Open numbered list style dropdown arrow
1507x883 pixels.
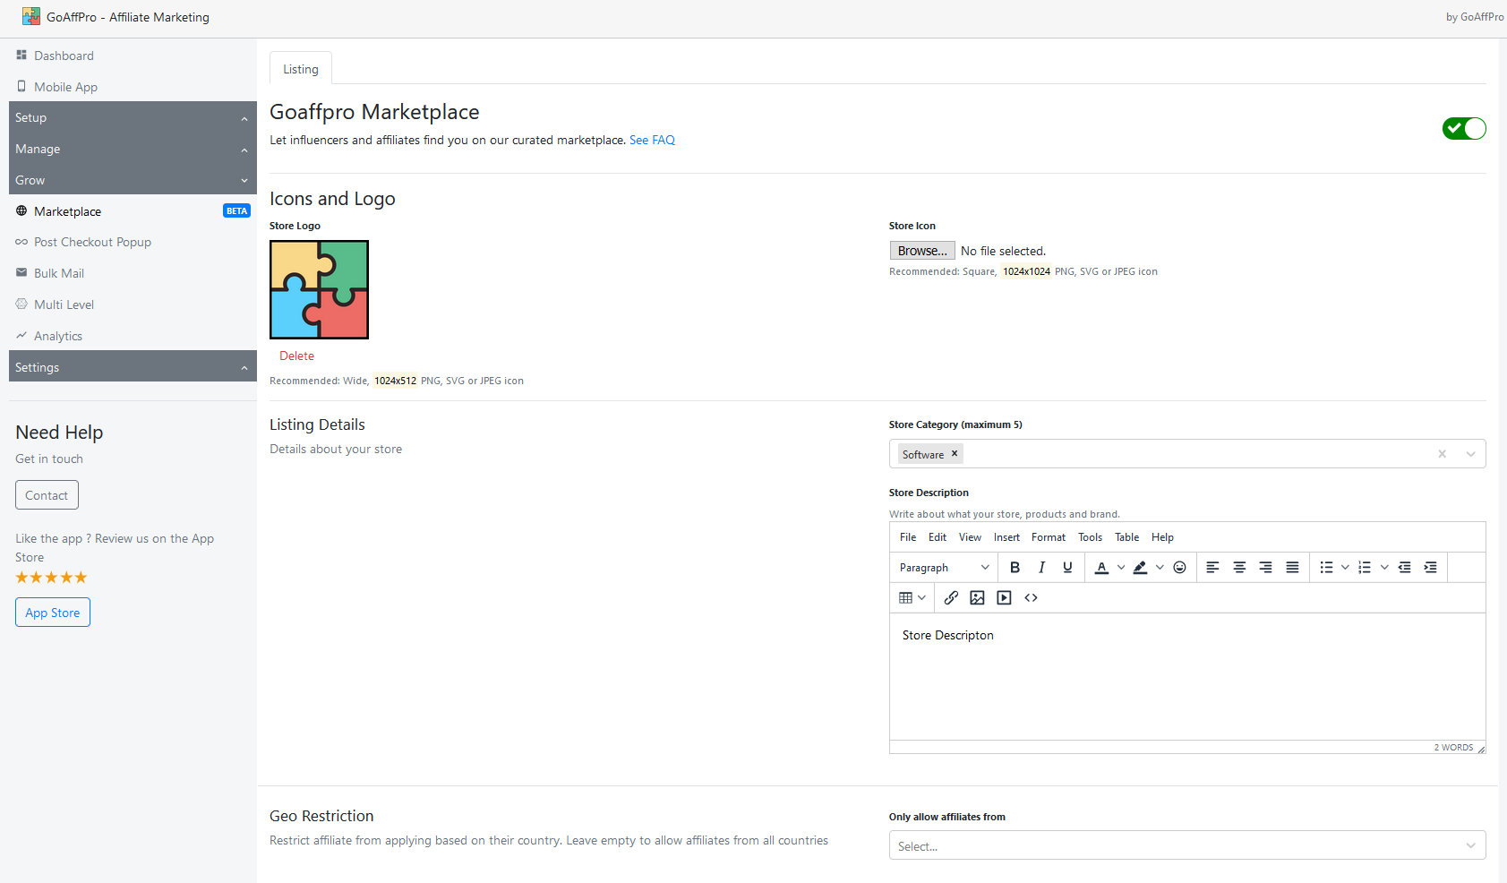pos(1384,567)
